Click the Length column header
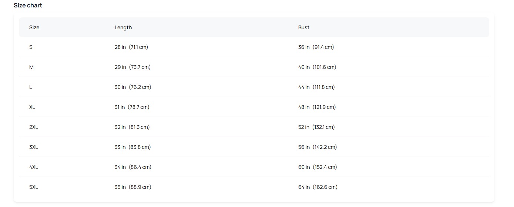The height and width of the screenshot is (207, 514). coord(123,27)
